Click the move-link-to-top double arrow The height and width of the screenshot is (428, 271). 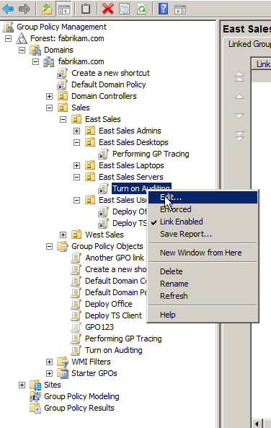pyautogui.click(x=239, y=77)
